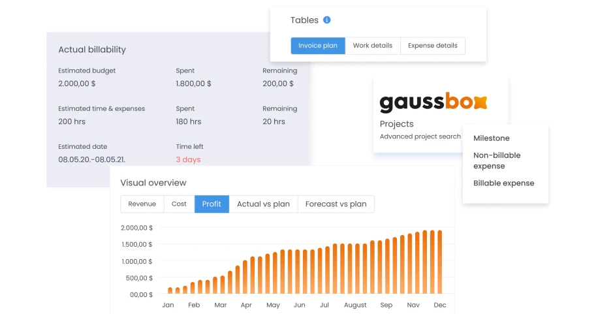Screen dimensions: 598x314
Task: Click the Estimated date range value
Action: [x=92, y=160]
